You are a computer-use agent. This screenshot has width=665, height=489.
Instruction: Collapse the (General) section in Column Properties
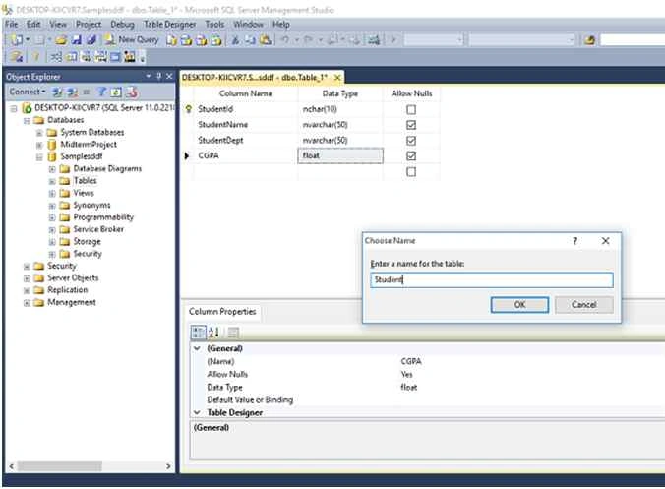pos(197,348)
